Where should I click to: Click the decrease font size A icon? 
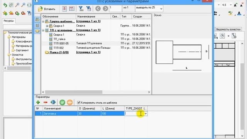(242, 5)
